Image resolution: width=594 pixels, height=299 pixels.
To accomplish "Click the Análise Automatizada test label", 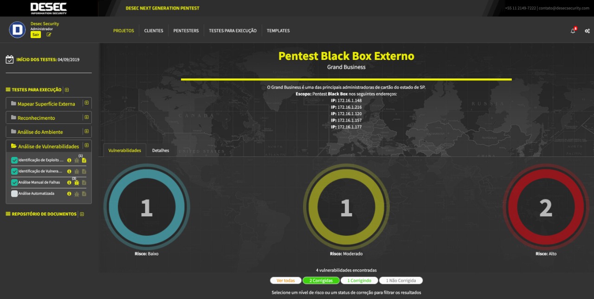I will [36, 194].
